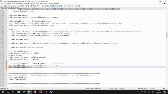Click the Save All toolbar icon
168x94 pixels.
coord(8,6)
